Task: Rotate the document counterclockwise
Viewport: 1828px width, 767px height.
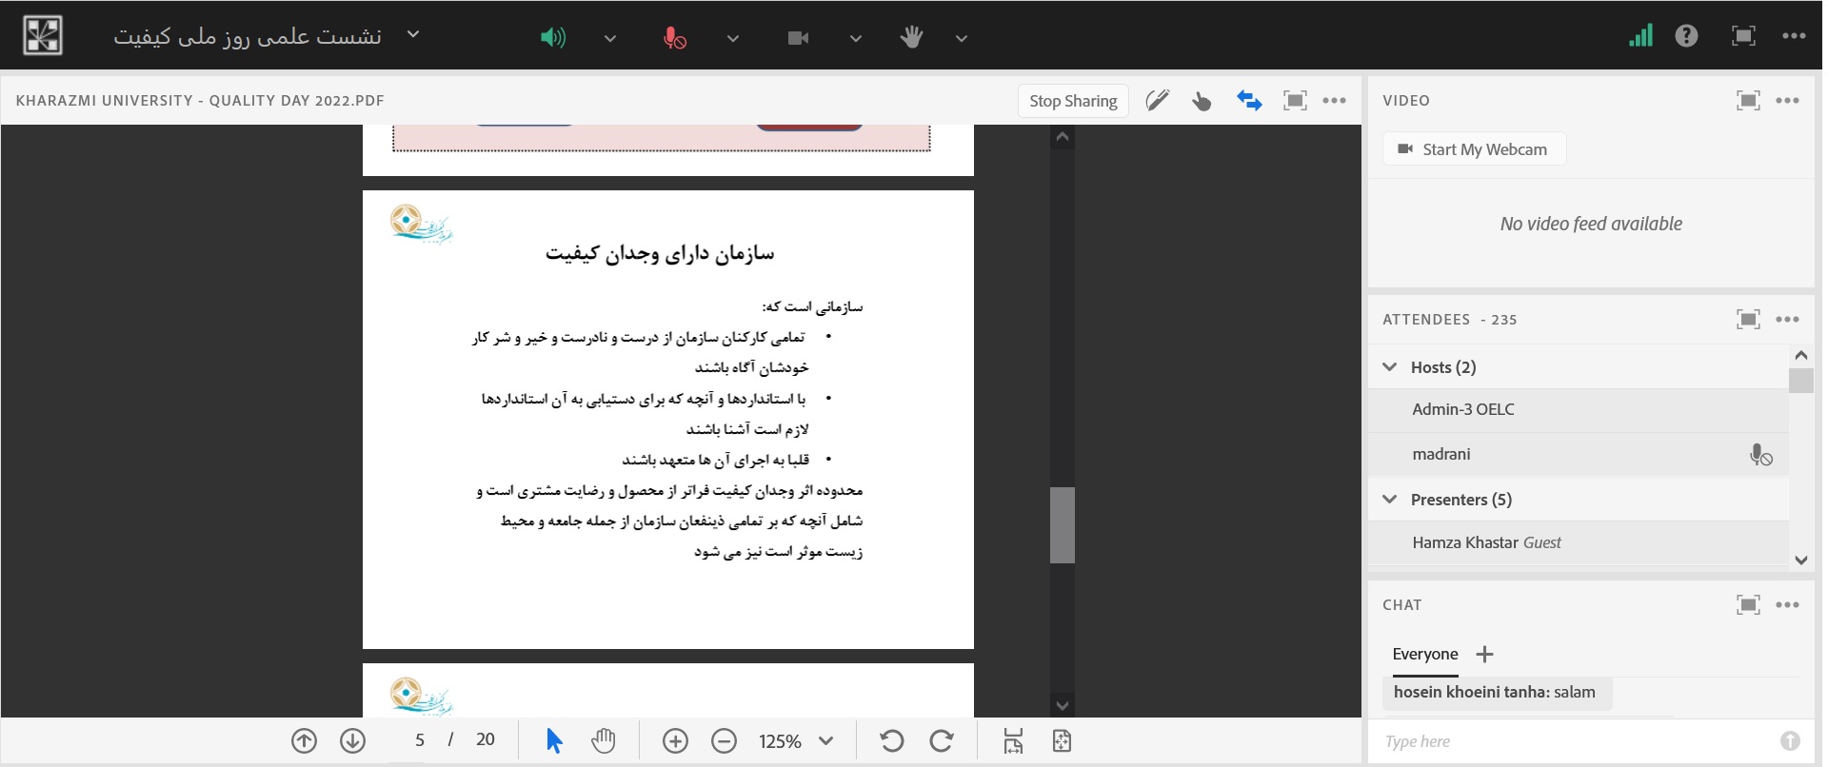Action: click(891, 741)
